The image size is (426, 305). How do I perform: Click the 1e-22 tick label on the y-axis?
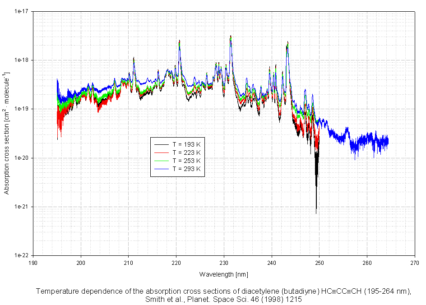click(x=21, y=255)
